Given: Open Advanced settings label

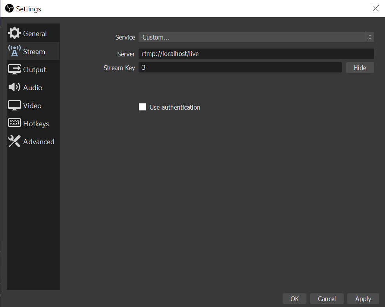Looking at the screenshot, I should pyautogui.click(x=39, y=142).
